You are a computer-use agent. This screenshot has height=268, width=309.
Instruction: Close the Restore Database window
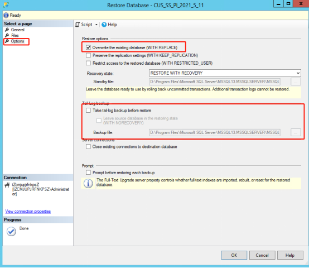301,4
